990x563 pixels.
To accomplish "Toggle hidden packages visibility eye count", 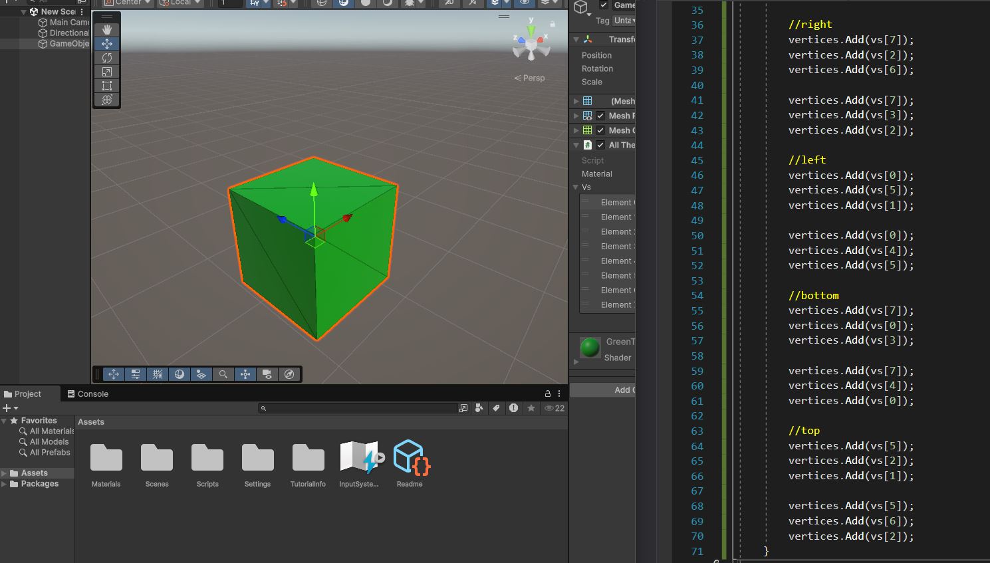I will pos(555,408).
